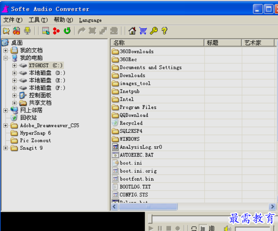This screenshot has width=278, height=231.
Task: Select 回收站 in the folder tree
Action: pos(28,118)
